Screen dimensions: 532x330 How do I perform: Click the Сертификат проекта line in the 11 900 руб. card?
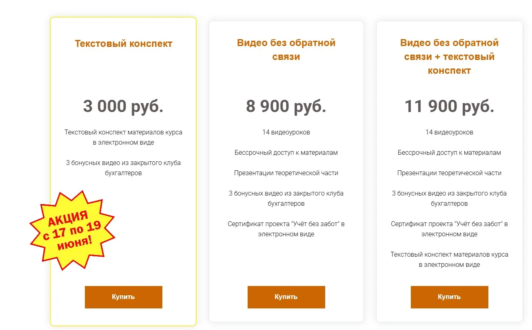449,229
